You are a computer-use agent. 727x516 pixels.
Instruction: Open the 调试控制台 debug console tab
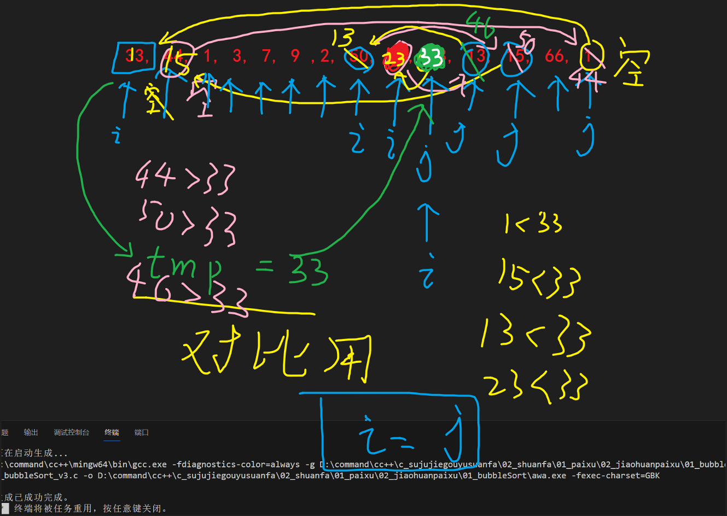tap(71, 432)
